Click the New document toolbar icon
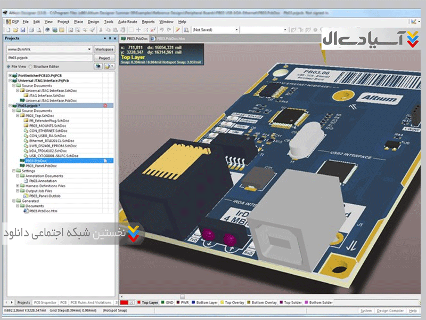 click(x=10, y=30)
